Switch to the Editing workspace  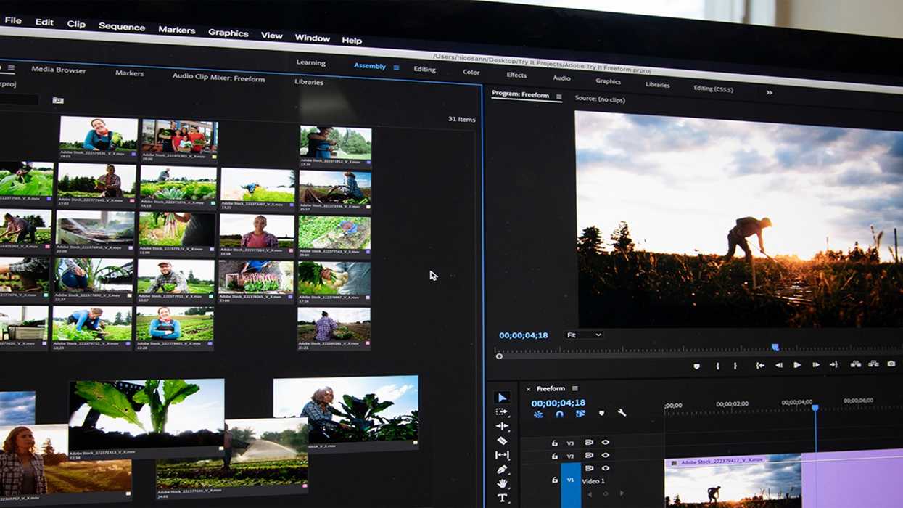click(x=424, y=70)
